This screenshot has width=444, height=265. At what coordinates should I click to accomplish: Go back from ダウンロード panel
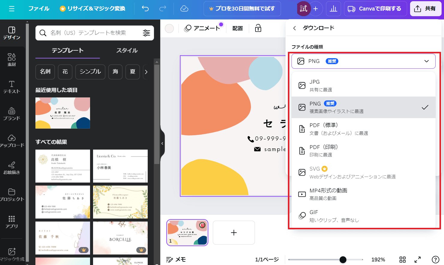(294, 28)
